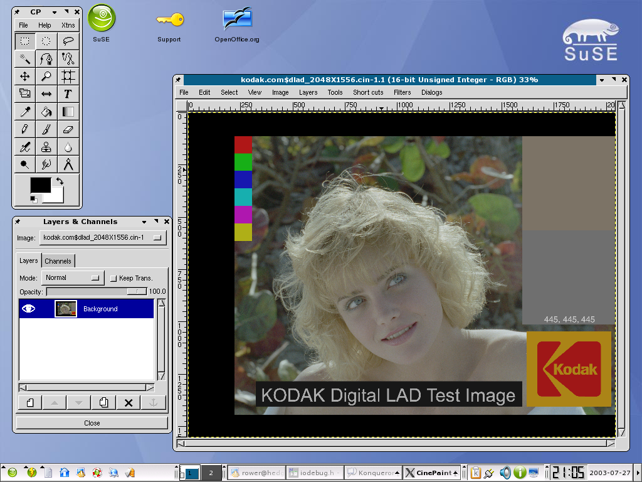This screenshot has width=642, height=482.
Task: Select the Intelligent Scissors tool
Action: 68,58
